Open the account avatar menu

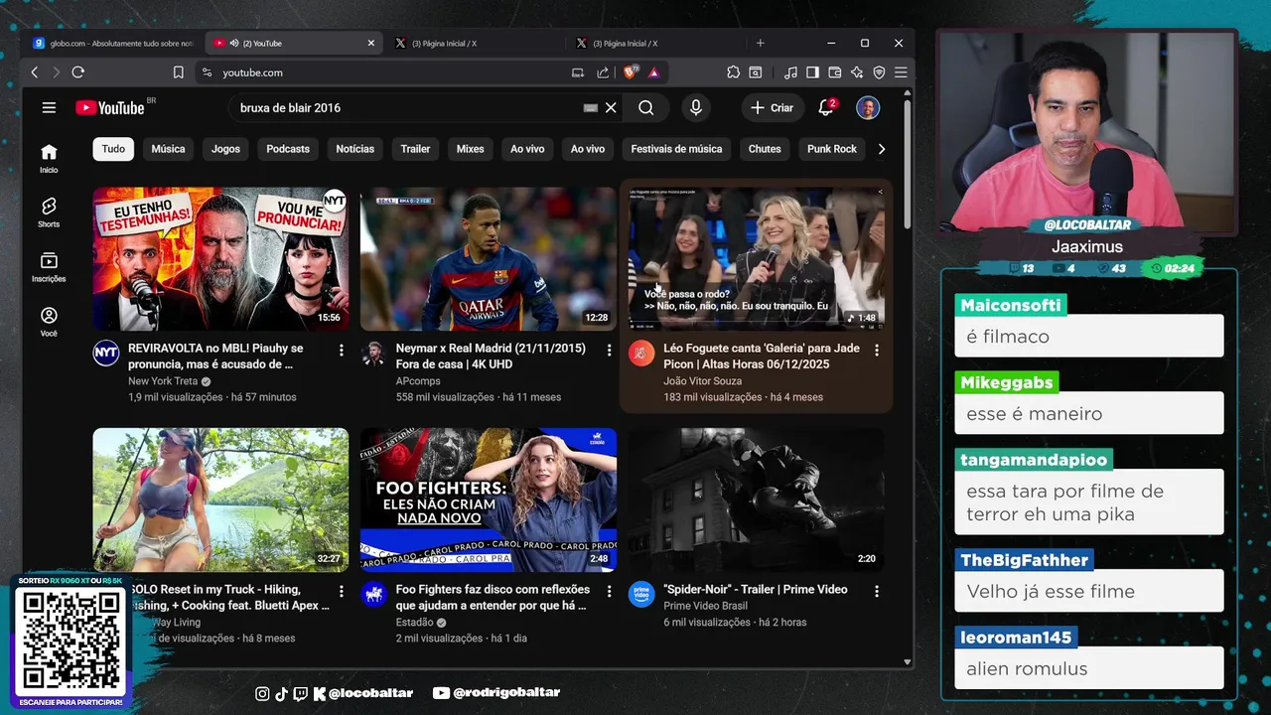tap(868, 107)
